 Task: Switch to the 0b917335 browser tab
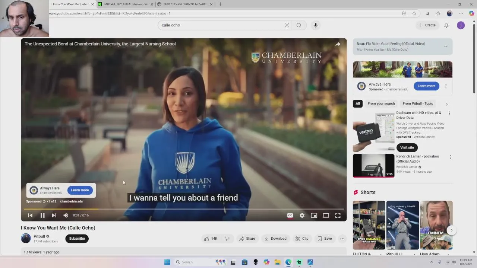pyautogui.click(x=185, y=4)
